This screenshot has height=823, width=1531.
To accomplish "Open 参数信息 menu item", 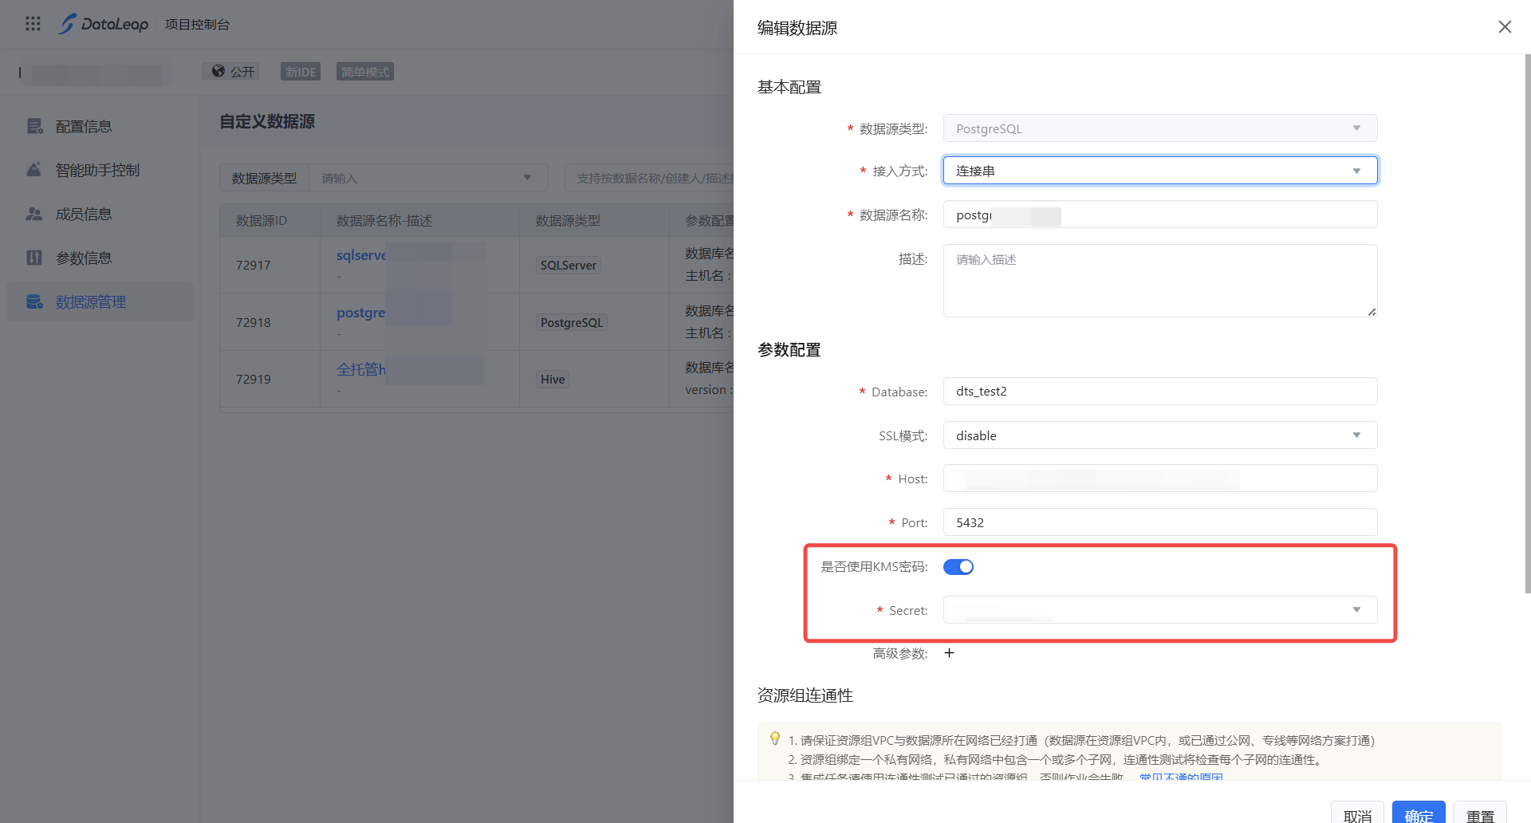I will click(100, 258).
